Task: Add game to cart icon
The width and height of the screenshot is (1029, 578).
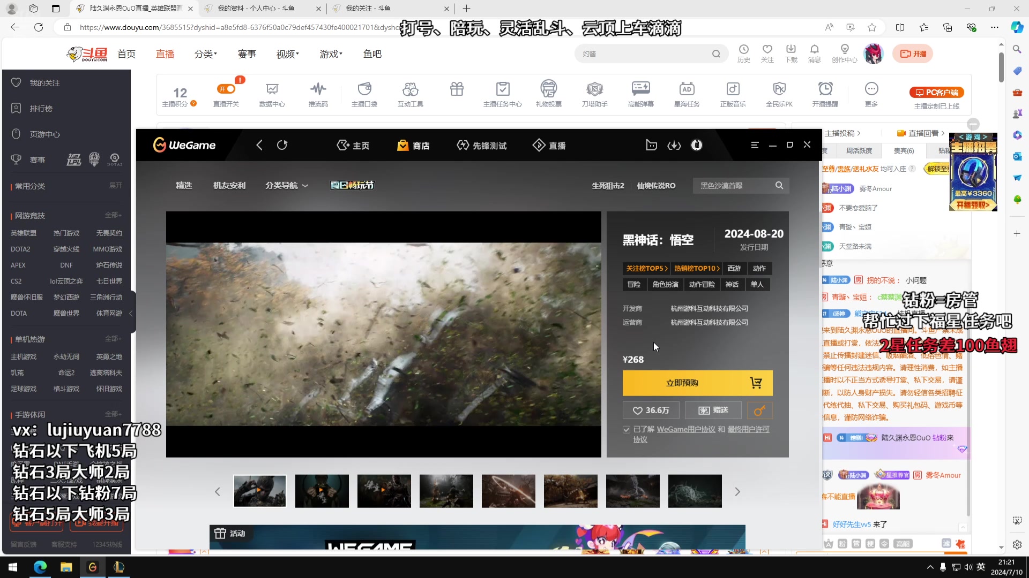Action: pyautogui.click(x=756, y=383)
